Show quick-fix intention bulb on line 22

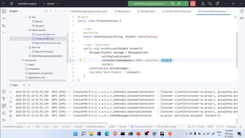click(x=80, y=60)
